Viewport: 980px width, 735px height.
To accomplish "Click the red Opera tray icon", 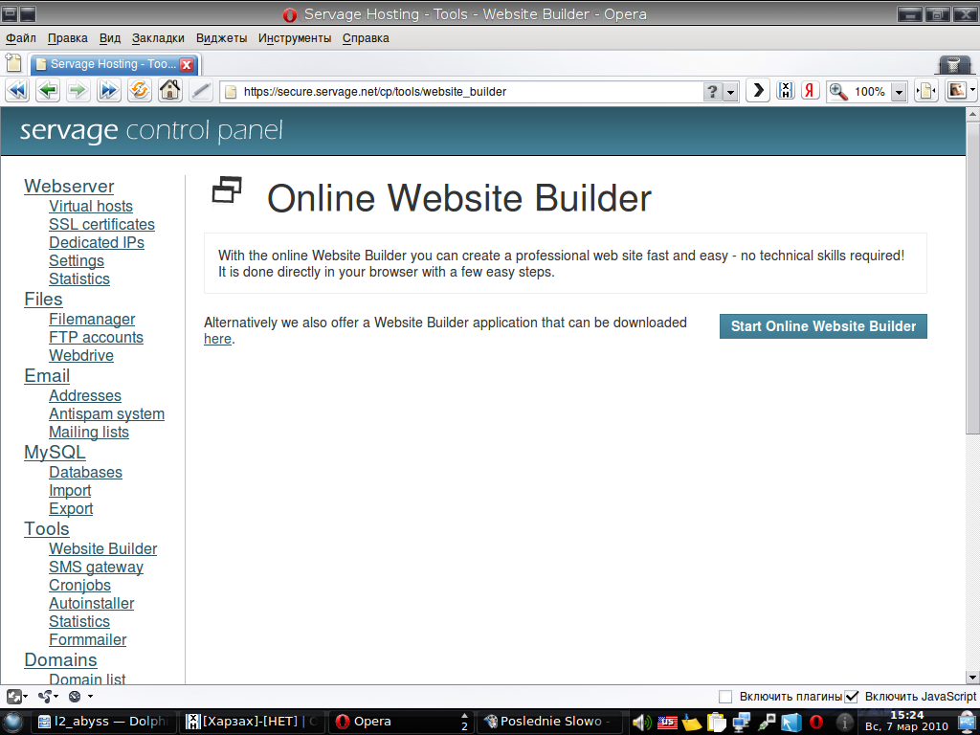I will point(816,722).
